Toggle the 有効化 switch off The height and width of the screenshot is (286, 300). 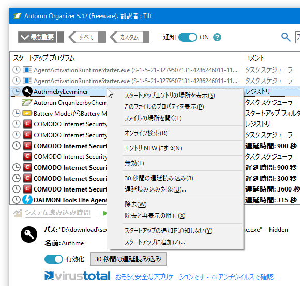point(54,259)
